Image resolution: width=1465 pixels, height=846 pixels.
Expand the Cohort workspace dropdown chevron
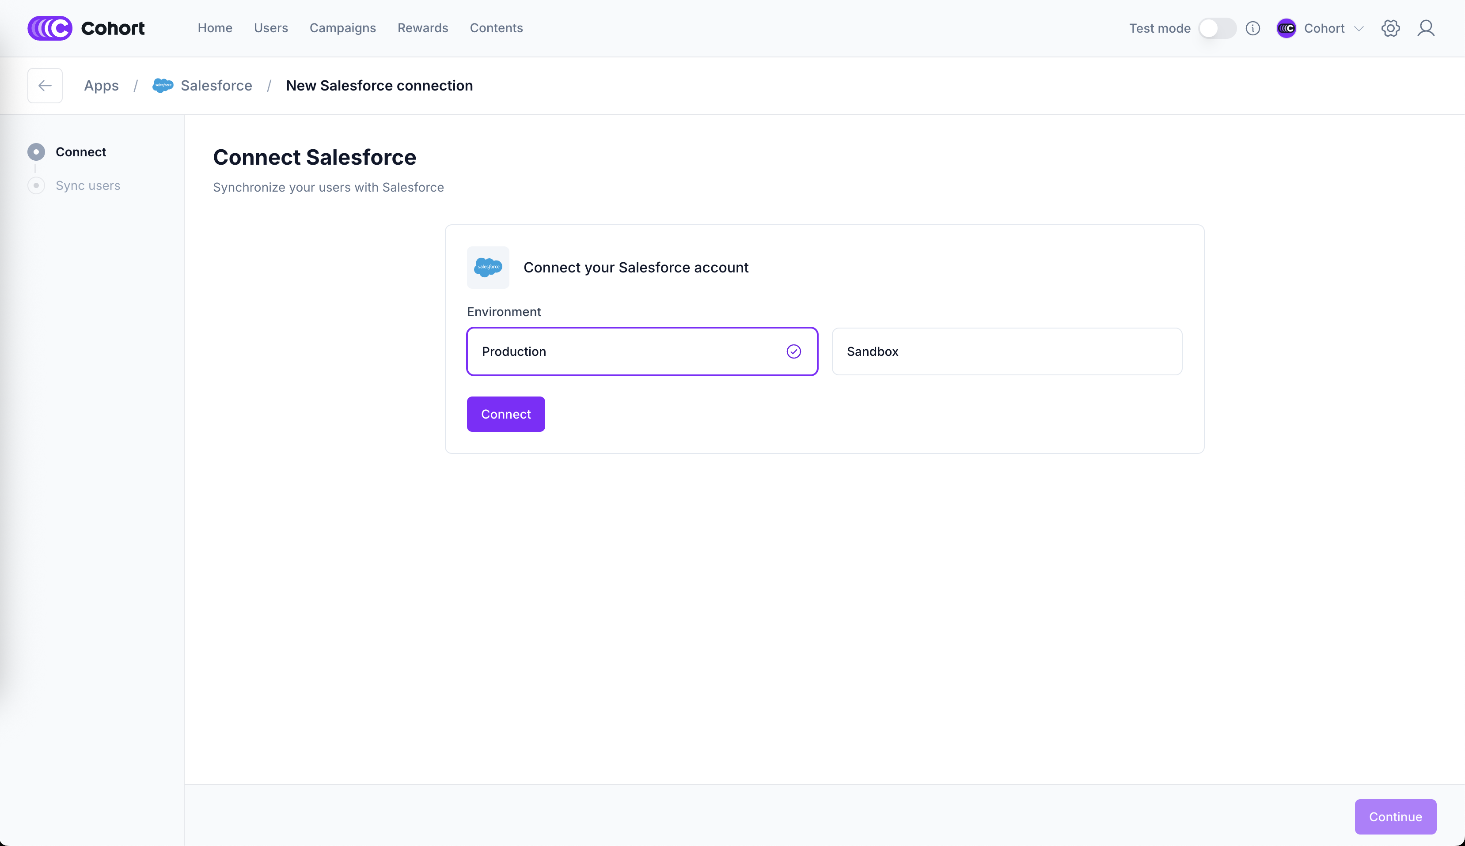point(1359,28)
